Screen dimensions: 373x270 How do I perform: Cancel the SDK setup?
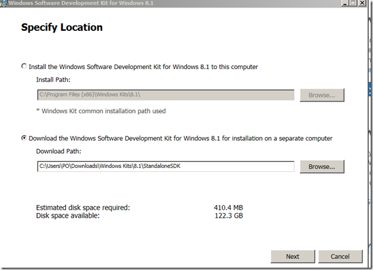340,256
